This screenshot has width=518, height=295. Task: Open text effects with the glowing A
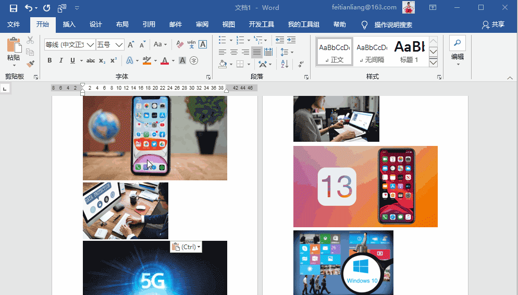130,60
